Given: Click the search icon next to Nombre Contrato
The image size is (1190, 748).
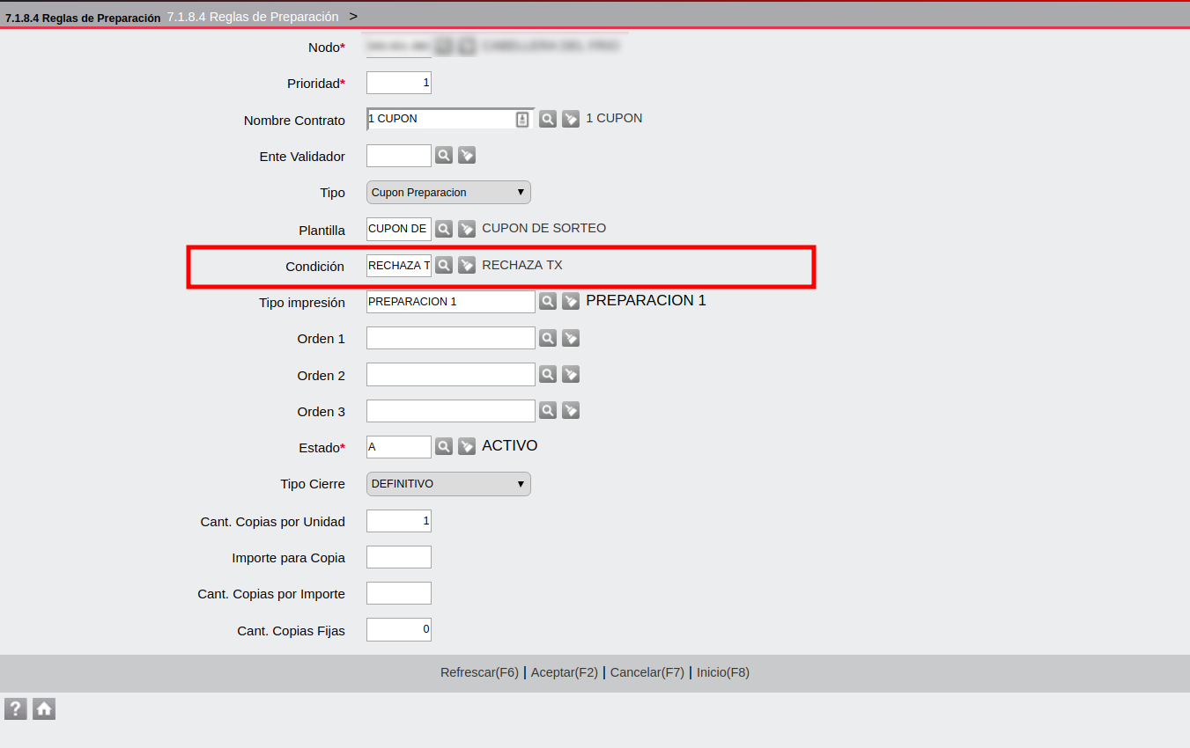Looking at the screenshot, I should 548,119.
